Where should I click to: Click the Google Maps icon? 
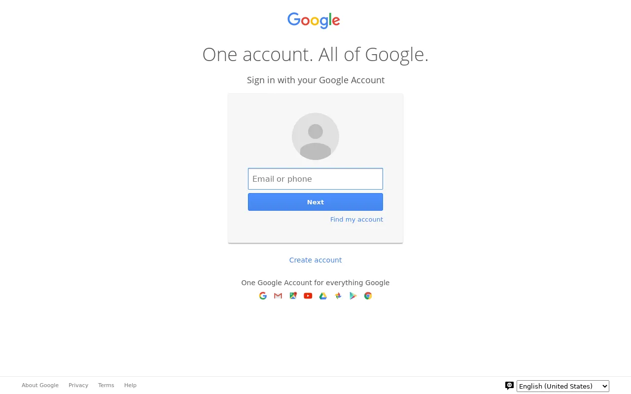pos(293,295)
